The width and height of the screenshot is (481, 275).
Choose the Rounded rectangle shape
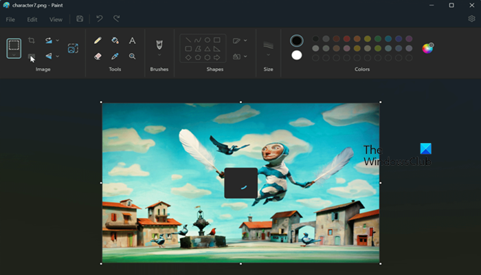coord(188,49)
